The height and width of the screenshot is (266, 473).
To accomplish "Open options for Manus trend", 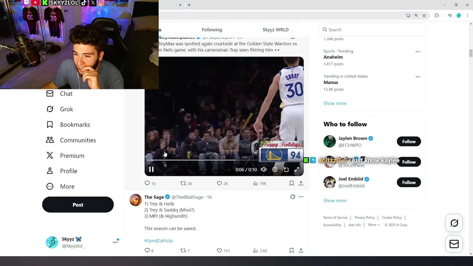I will click(418, 77).
